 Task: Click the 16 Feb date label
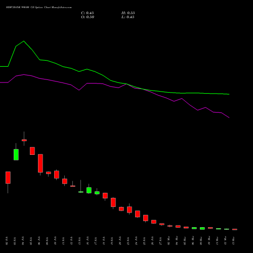point(88,241)
